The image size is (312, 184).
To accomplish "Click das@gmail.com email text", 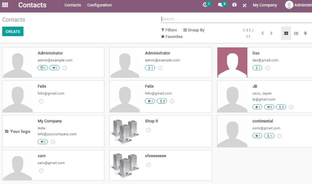I will pos(265,60).
